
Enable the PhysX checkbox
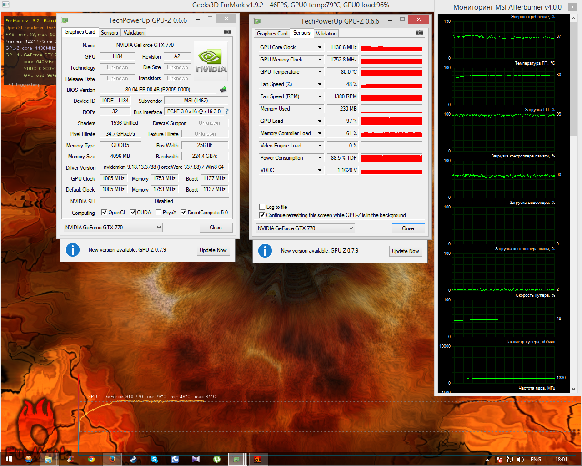(x=158, y=213)
